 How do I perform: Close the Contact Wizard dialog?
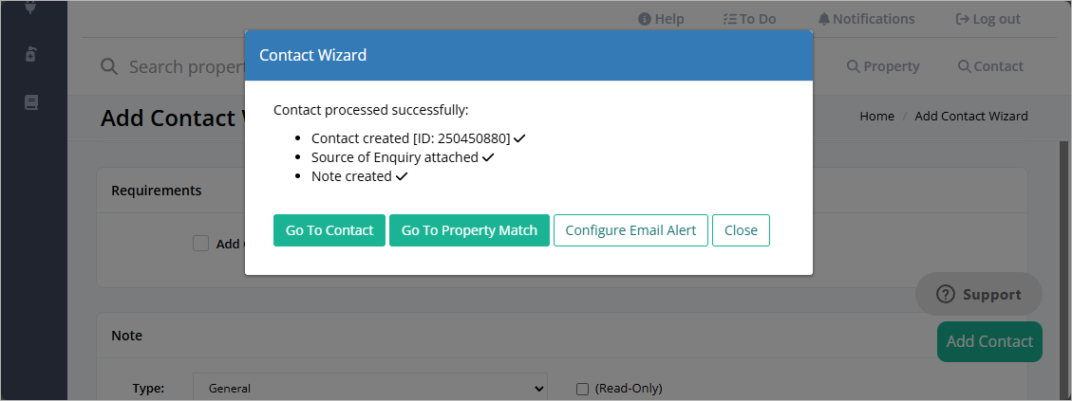click(x=742, y=230)
